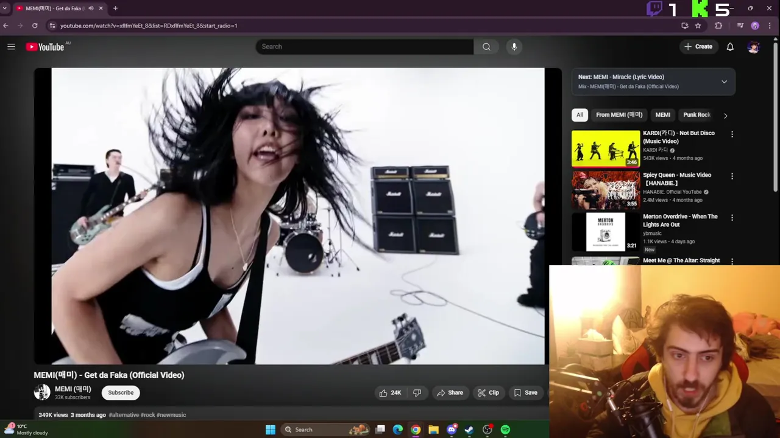780x438 pixels.
Task: Open Steam from the taskbar
Action: point(469,429)
